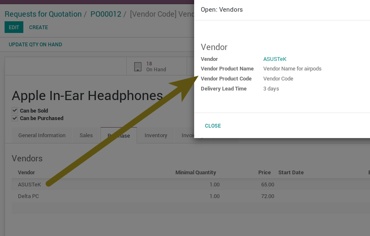Click the Apple In-Ear Headphones title
The height and width of the screenshot is (236, 370).
click(87, 95)
